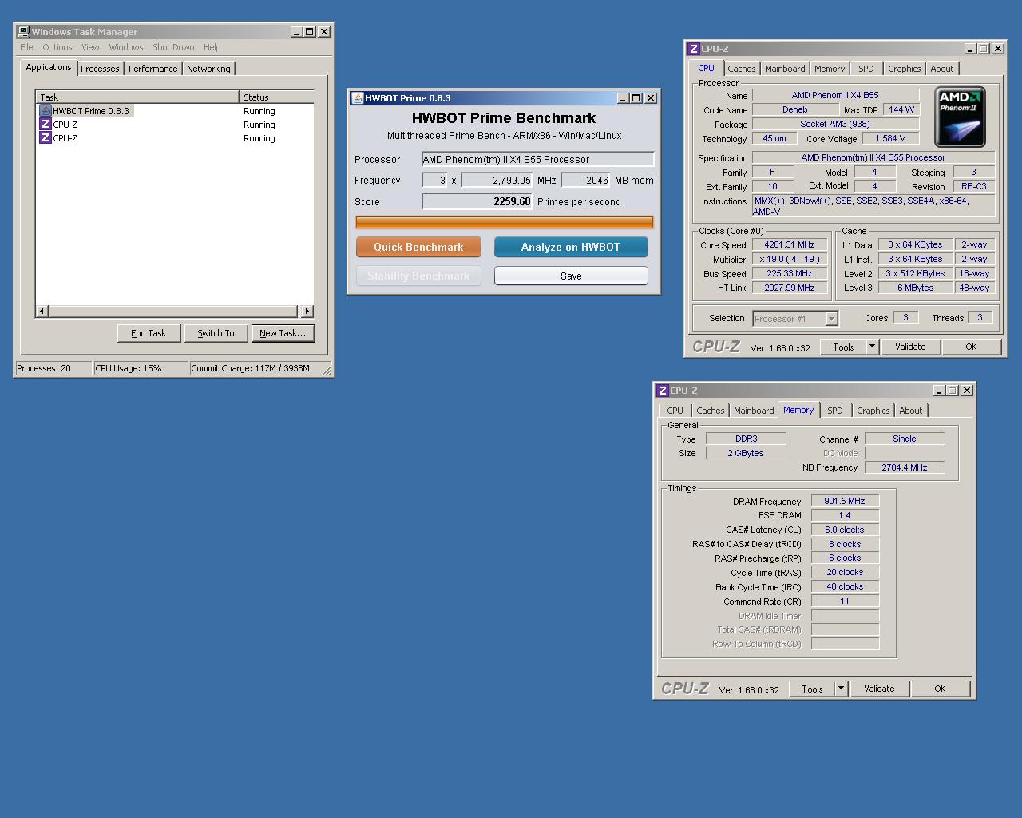Open the Processor #1 selection combo box

click(795, 319)
